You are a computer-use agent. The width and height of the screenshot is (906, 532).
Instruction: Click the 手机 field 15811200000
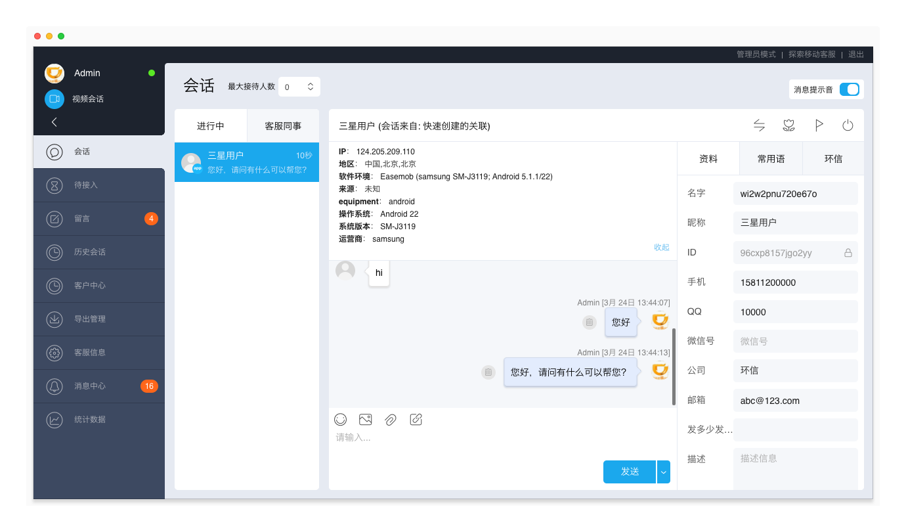(795, 282)
